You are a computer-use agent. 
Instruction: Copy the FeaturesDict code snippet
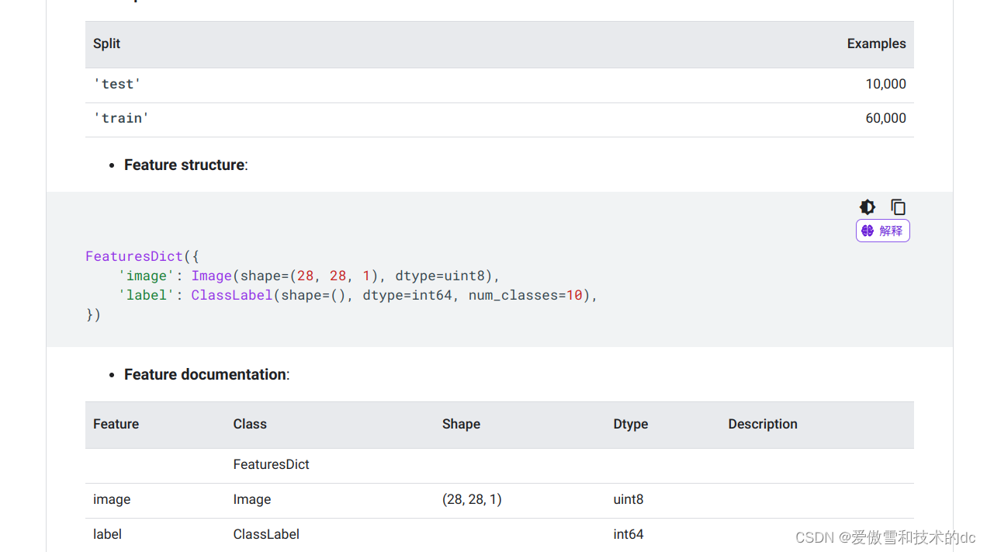click(x=898, y=207)
